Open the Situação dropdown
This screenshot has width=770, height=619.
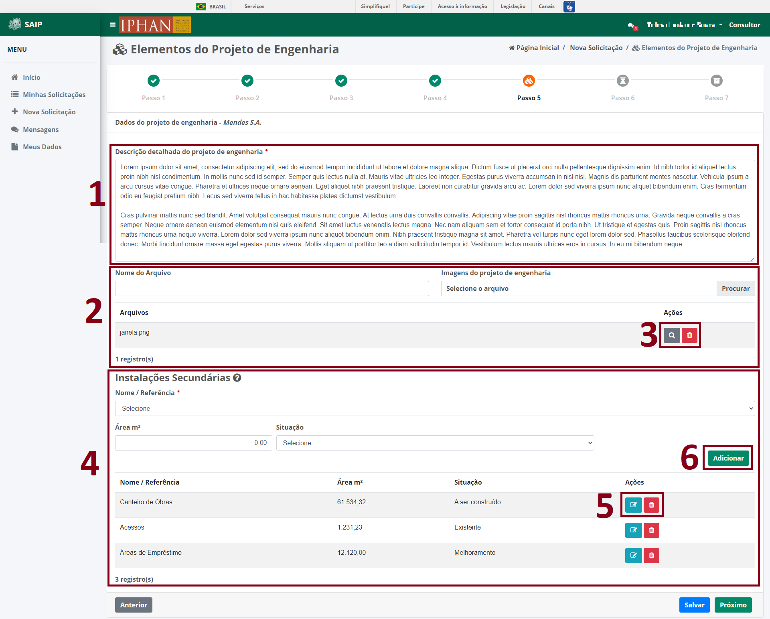click(435, 443)
